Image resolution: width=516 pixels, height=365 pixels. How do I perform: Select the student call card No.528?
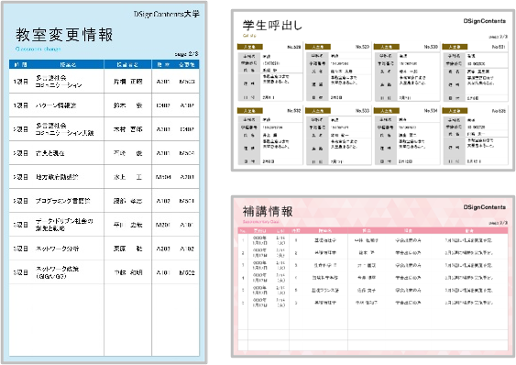click(269, 72)
